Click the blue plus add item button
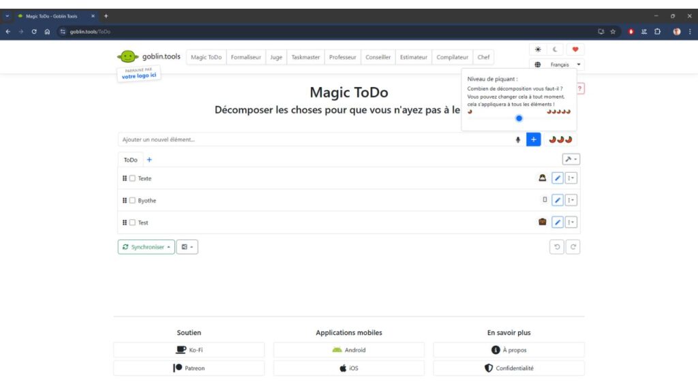This screenshot has width=698, height=392. coord(533,140)
